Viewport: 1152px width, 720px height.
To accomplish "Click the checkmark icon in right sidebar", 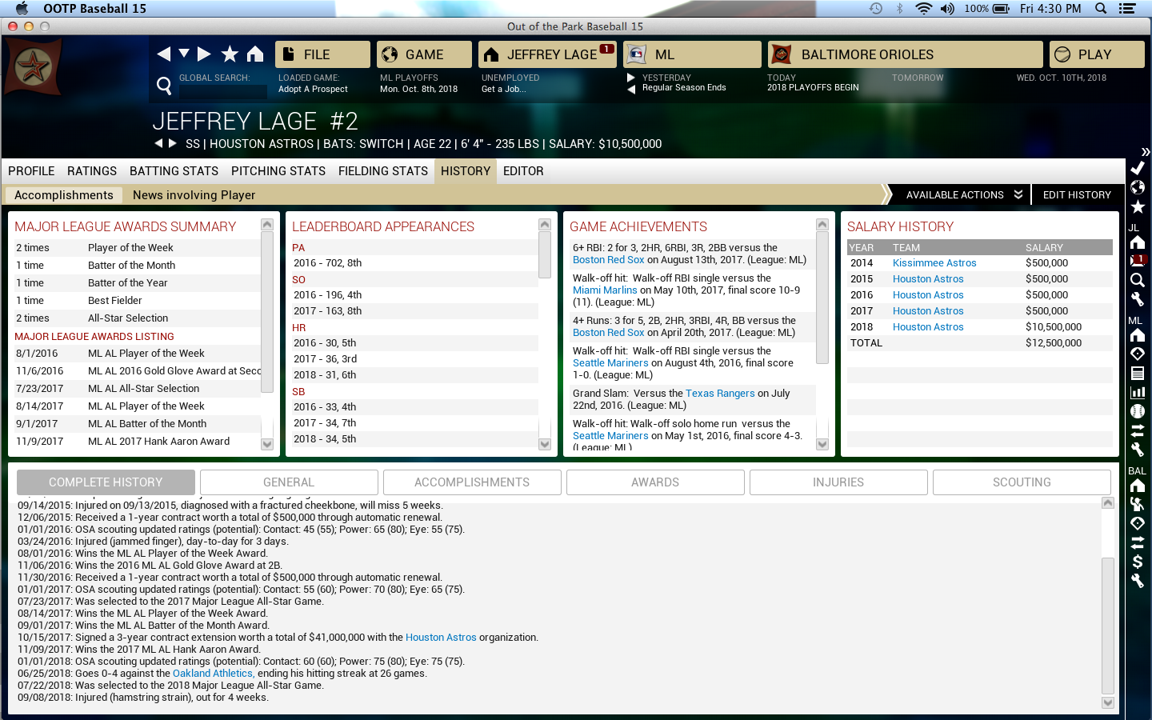I will tap(1137, 169).
